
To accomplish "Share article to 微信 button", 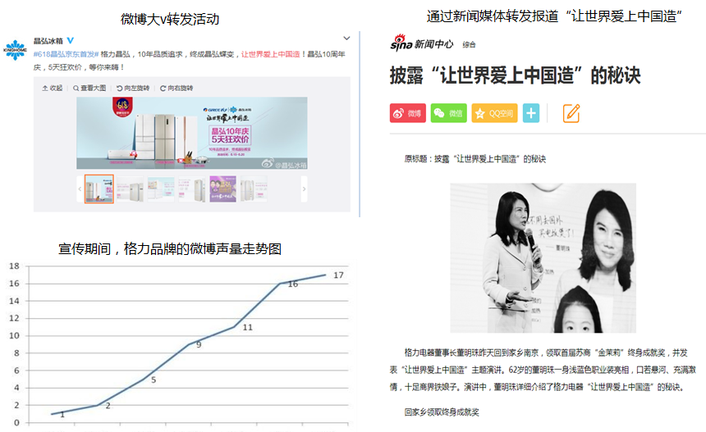I will coord(449,113).
